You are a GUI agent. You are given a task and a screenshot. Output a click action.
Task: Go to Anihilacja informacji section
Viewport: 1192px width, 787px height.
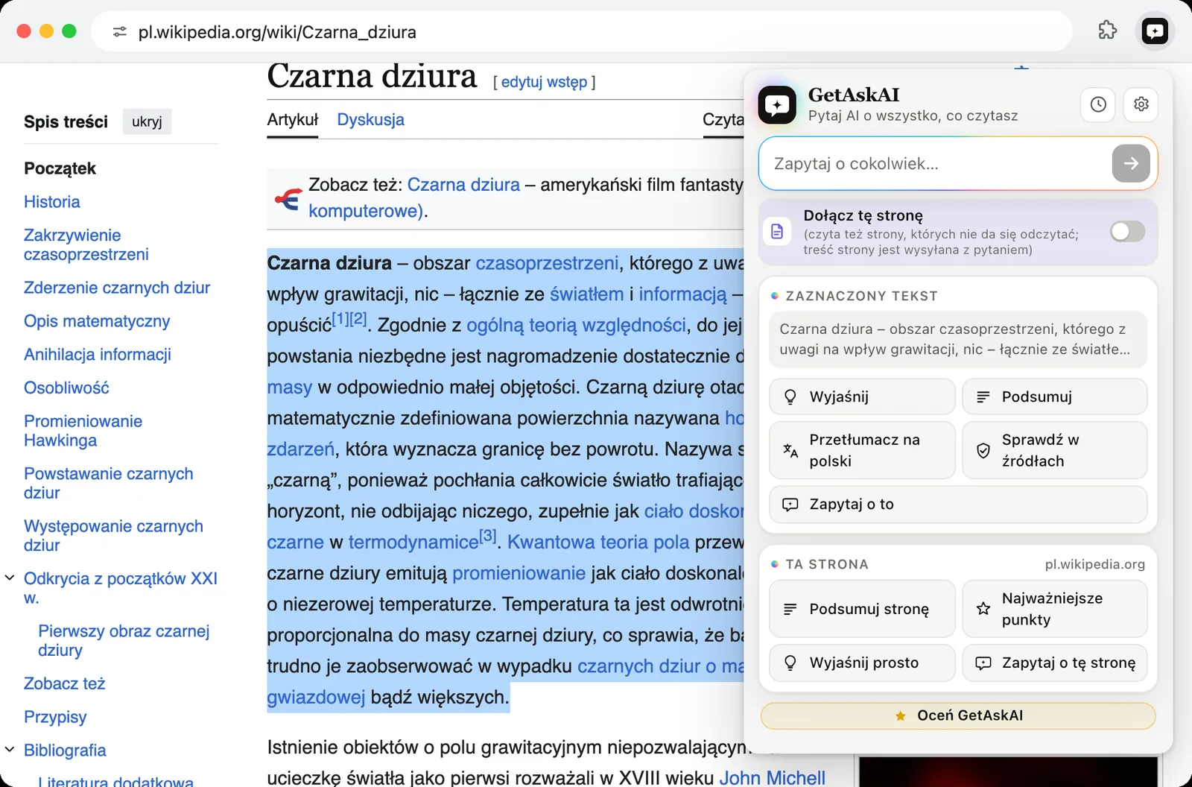coord(98,355)
